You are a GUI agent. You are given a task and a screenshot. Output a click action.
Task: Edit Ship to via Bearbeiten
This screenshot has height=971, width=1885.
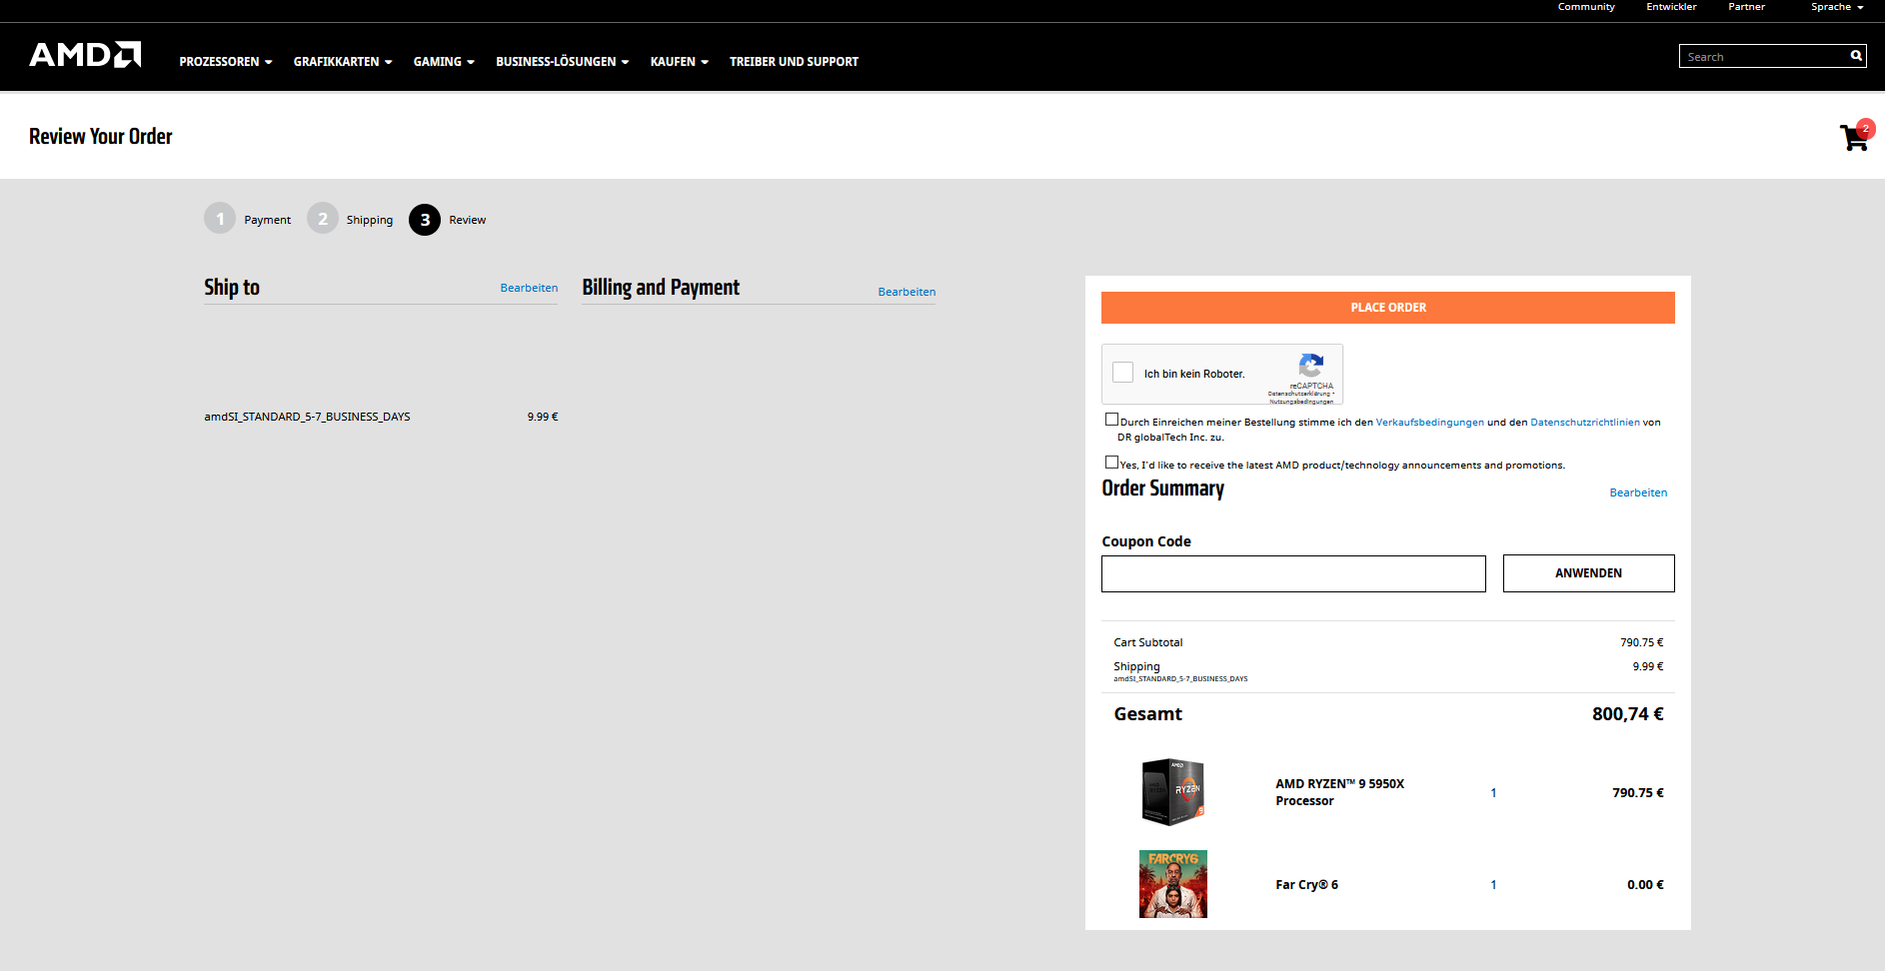point(529,288)
